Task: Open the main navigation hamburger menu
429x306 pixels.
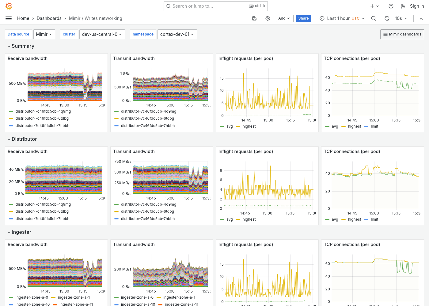Action: tap(9, 18)
